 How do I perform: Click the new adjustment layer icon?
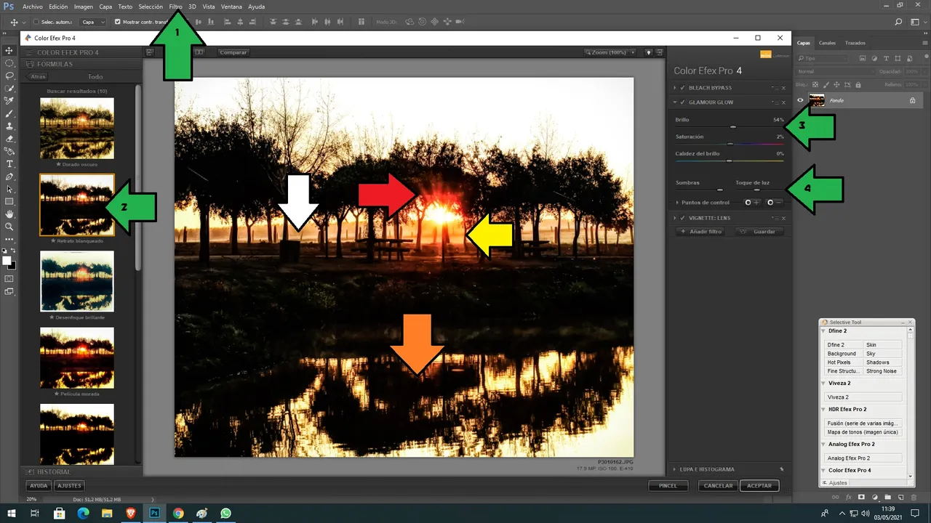875,498
